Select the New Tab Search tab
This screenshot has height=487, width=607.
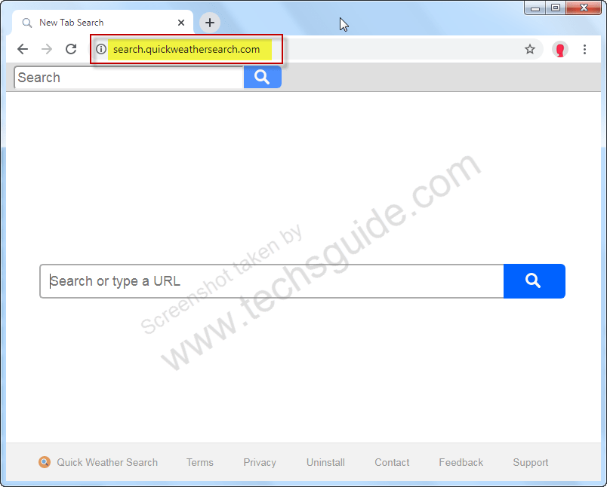(x=103, y=23)
